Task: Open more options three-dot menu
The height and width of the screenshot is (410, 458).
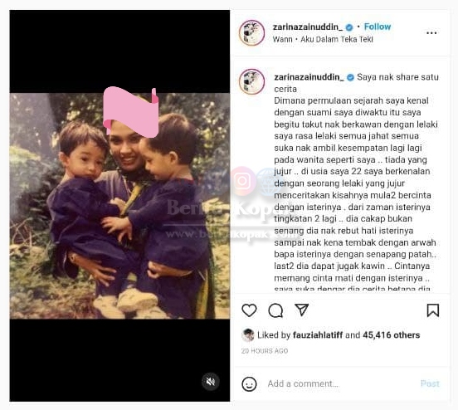Action: [x=431, y=32]
